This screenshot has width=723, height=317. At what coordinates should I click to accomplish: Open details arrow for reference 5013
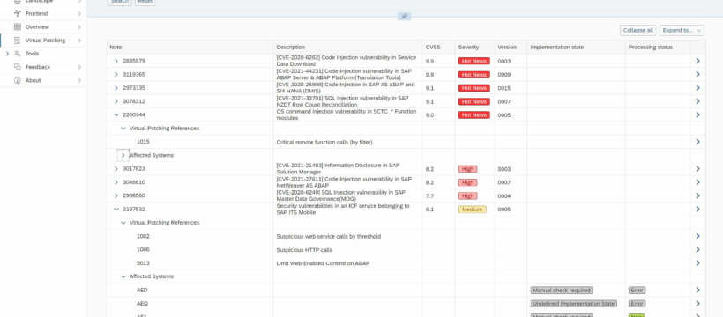point(697,263)
